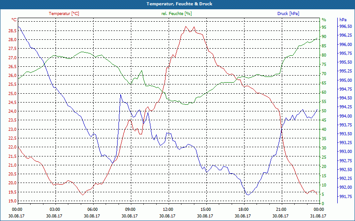Screen dimensions: 355x221
Task: Click temperature axis value 25,0
Action: 12,93
